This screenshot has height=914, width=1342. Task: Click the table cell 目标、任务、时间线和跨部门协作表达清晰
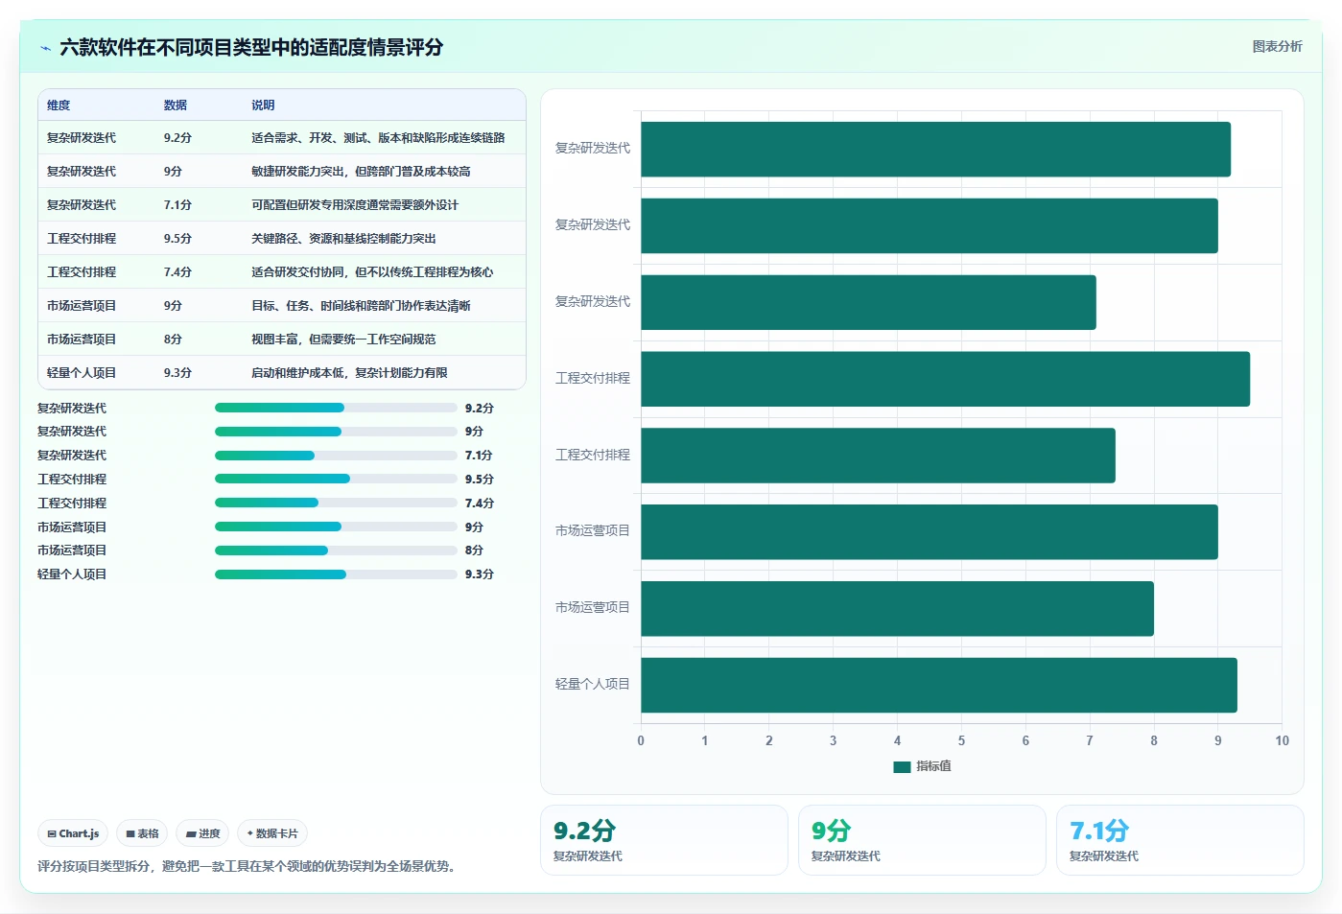tap(361, 306)
